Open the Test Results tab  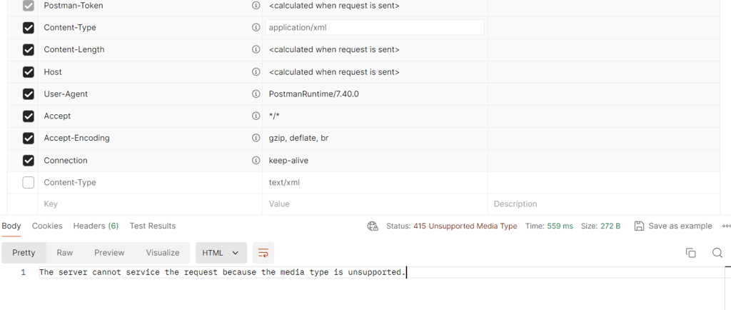[152, 226]
